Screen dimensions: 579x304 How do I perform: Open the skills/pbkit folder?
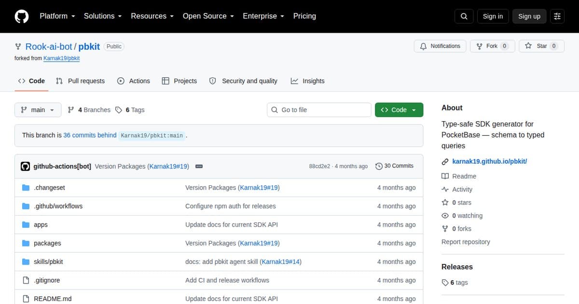48,262
